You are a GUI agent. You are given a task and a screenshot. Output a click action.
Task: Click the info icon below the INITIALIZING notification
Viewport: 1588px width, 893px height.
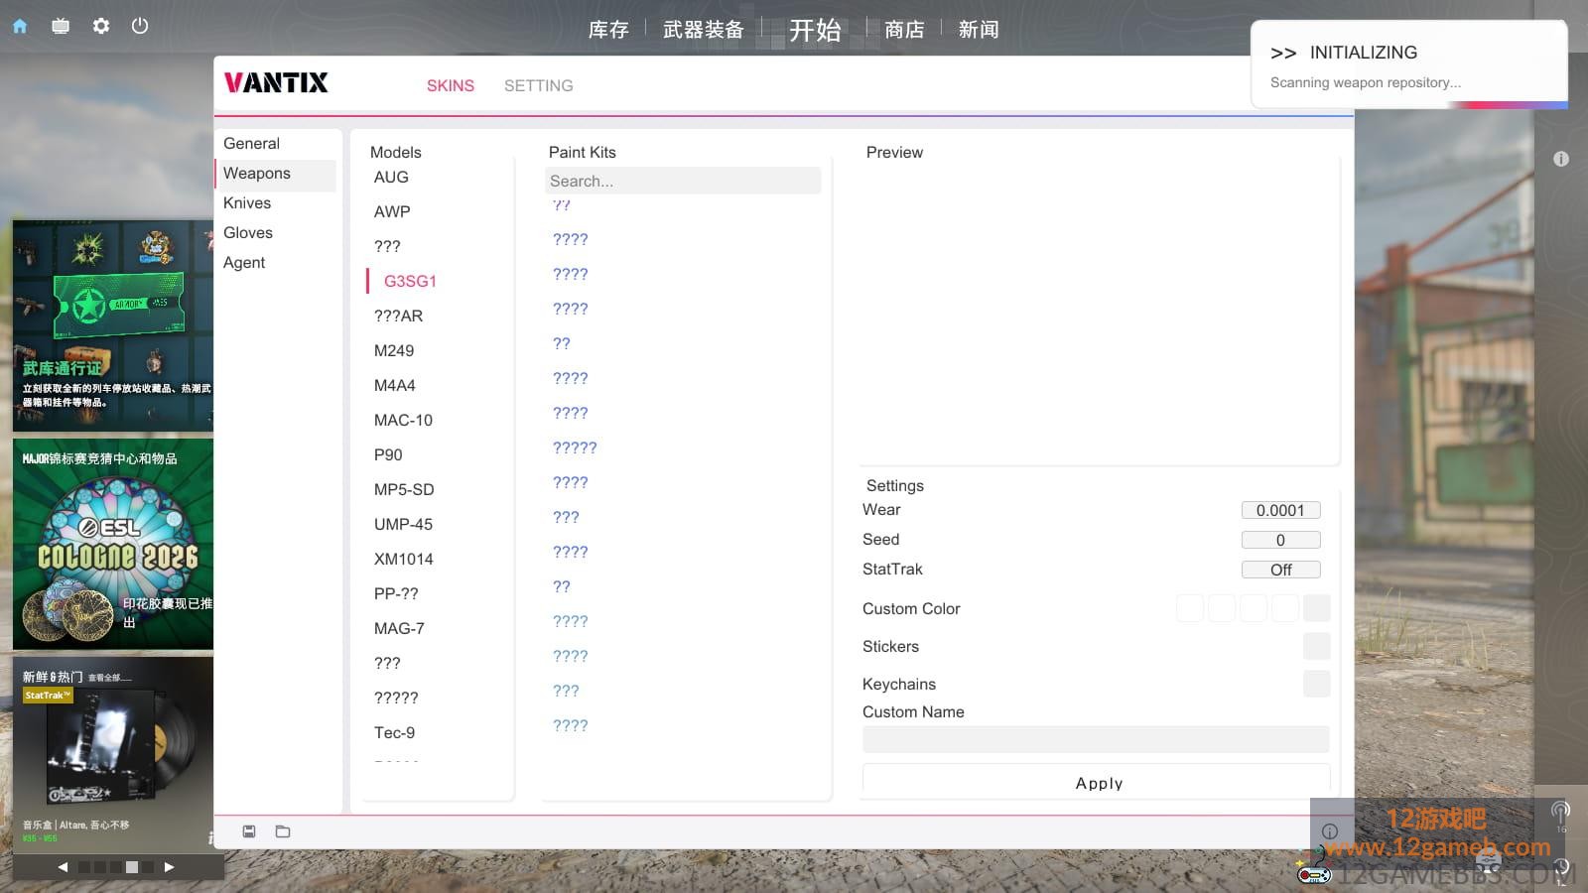coord(1561,159)
